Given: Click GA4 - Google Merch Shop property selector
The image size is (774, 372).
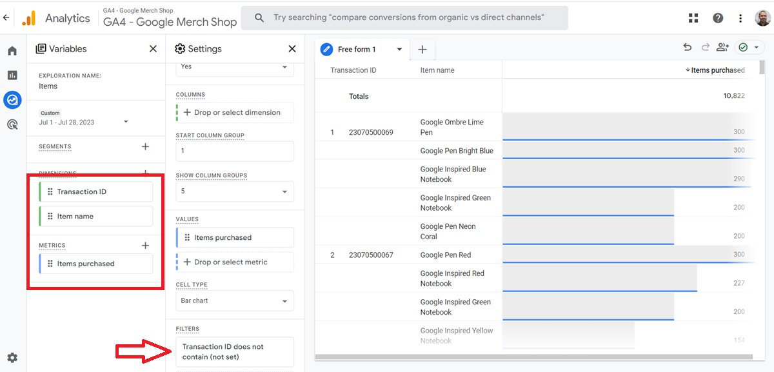Looking at the screenshot, I should (170, 22).
